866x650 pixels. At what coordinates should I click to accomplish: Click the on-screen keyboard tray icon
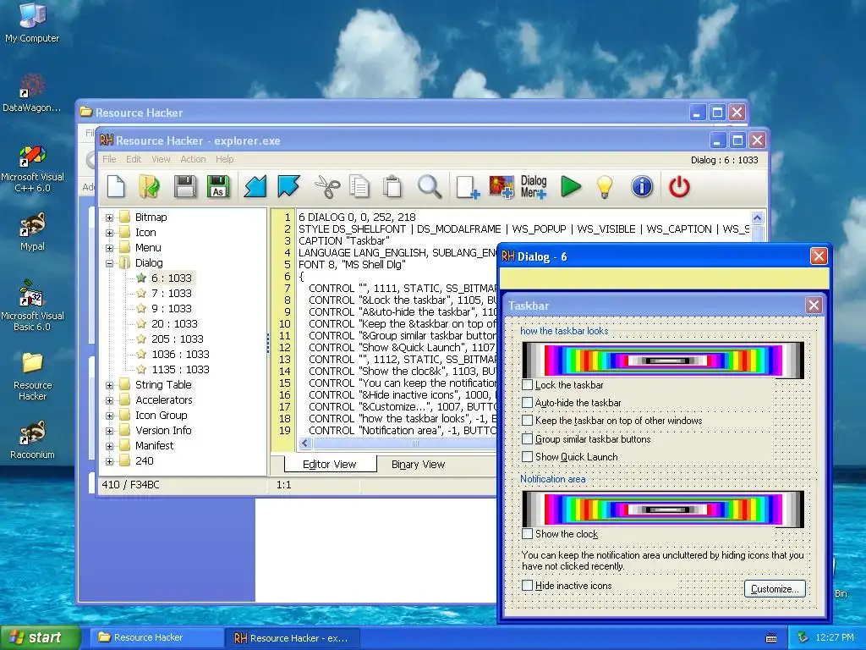pyautogui.click(x=771, y=638)
